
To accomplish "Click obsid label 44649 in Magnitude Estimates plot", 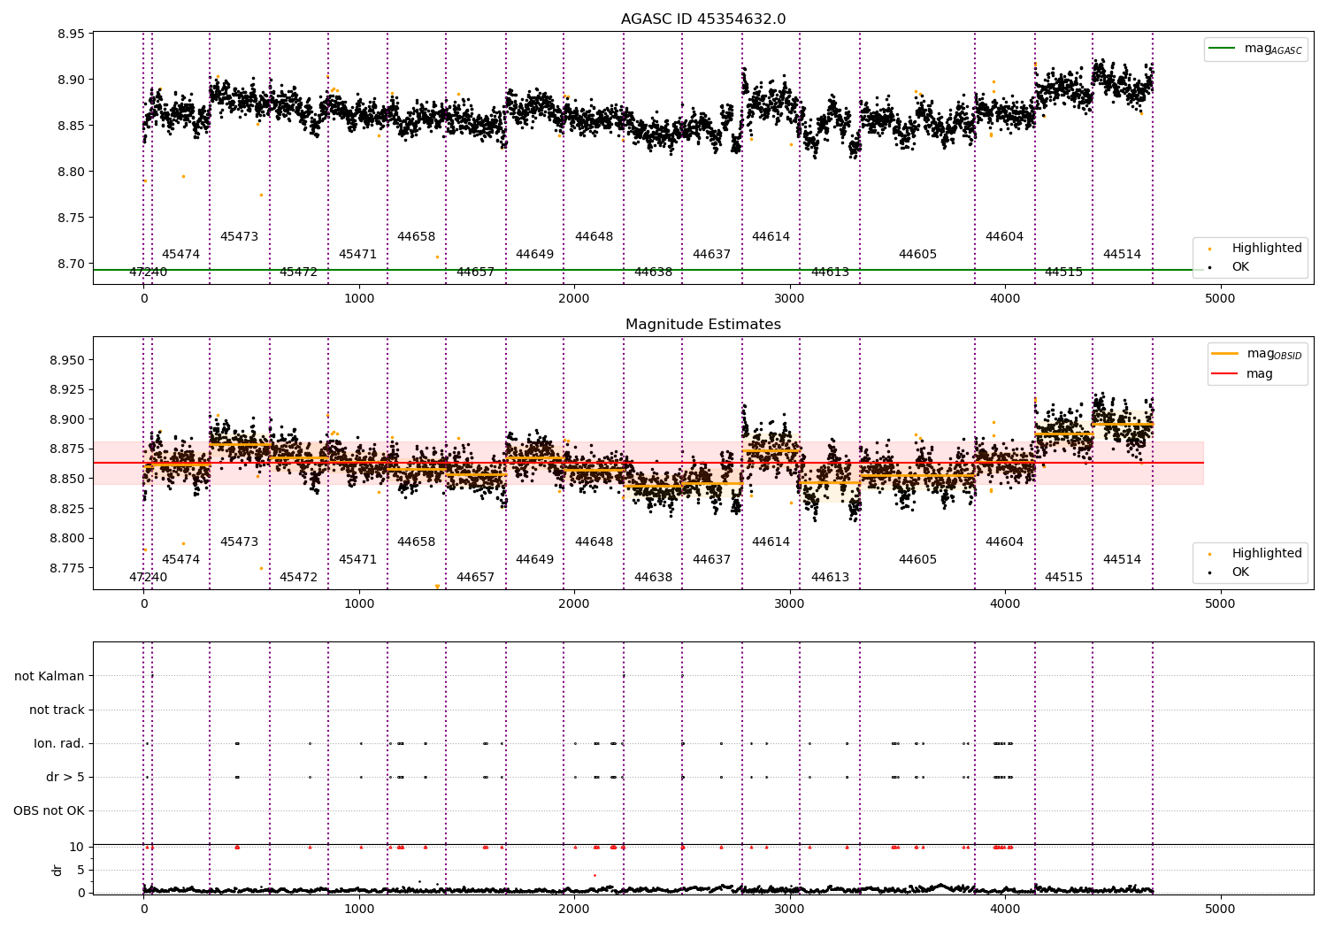I will pos(534,560).
